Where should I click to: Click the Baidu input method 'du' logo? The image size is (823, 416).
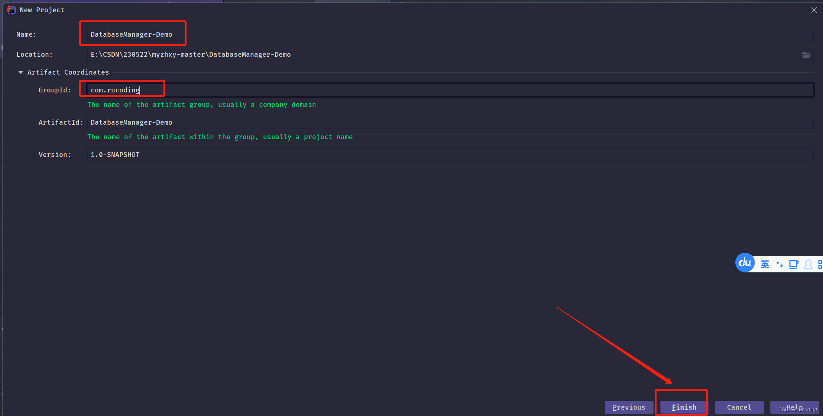745,263
